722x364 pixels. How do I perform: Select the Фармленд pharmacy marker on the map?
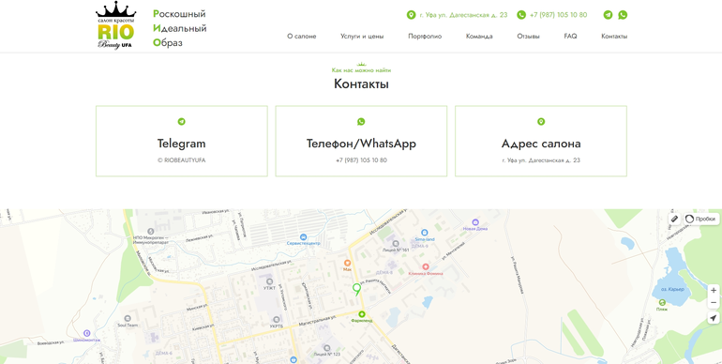coord(361,314)
